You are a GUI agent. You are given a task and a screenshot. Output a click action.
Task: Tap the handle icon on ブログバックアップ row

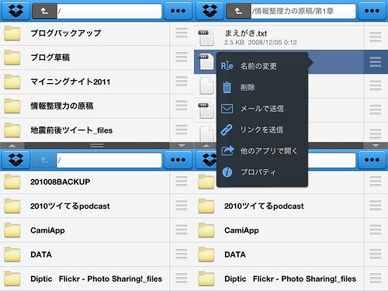point(182,33)
